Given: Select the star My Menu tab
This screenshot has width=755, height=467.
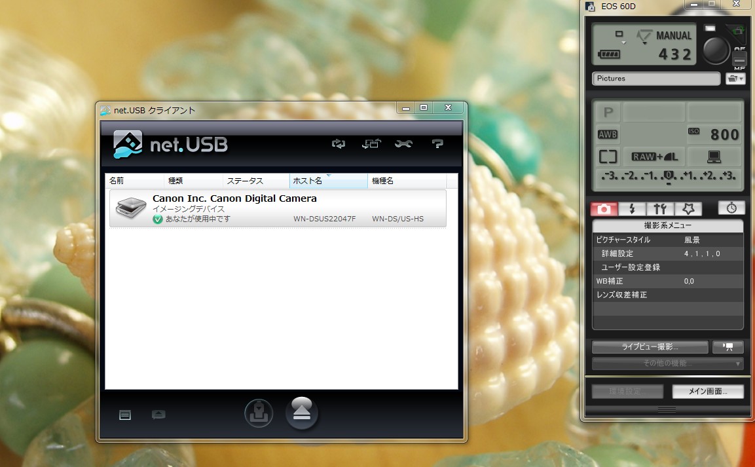Looking at the screenshot, I should click(688, 208).
